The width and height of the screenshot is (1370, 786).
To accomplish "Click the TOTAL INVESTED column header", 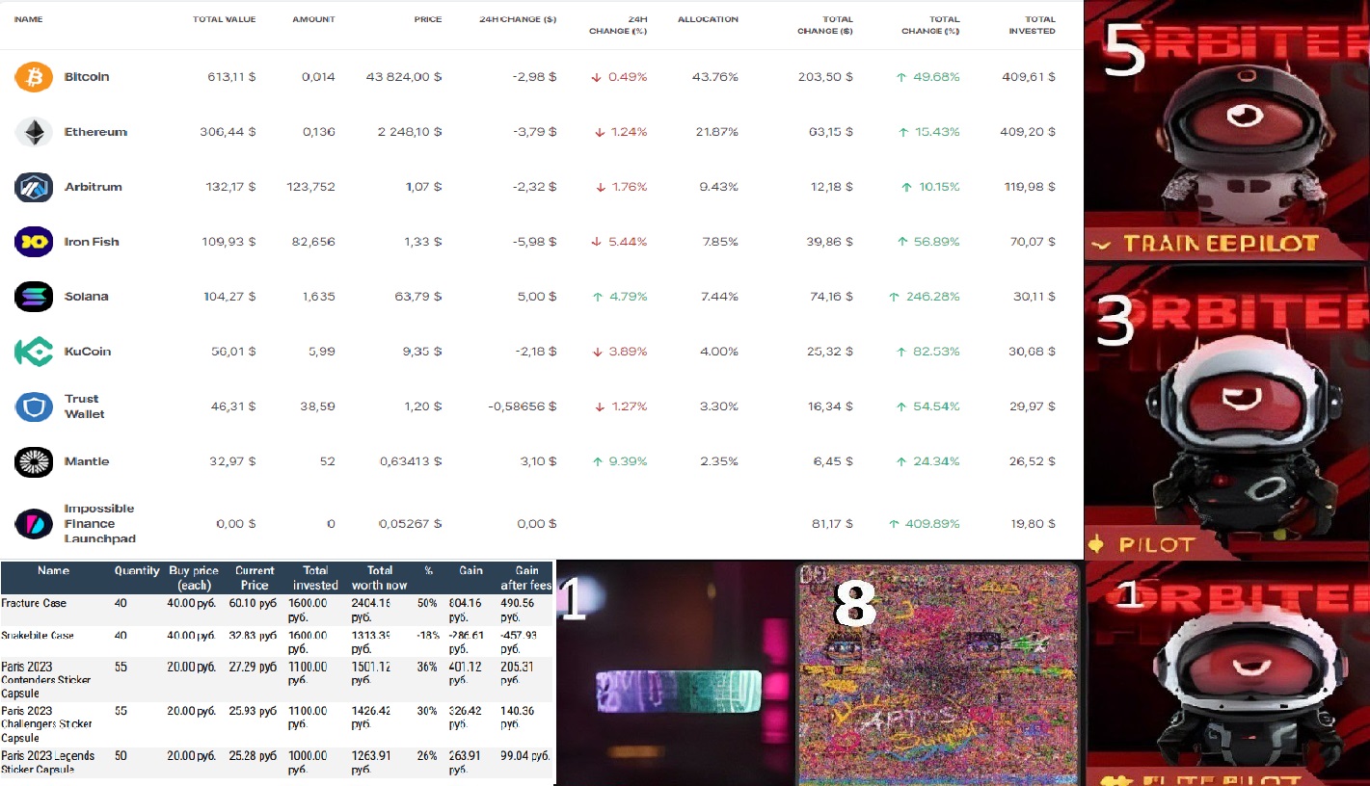I will 1032,25.
